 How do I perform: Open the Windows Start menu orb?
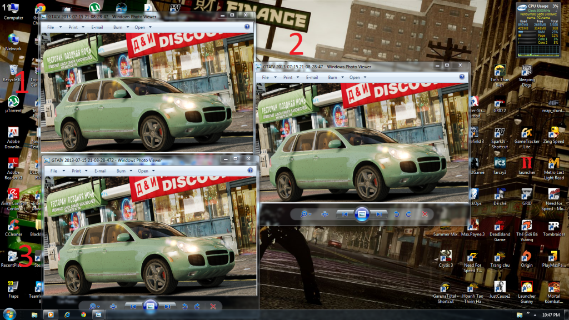(9, 314)
